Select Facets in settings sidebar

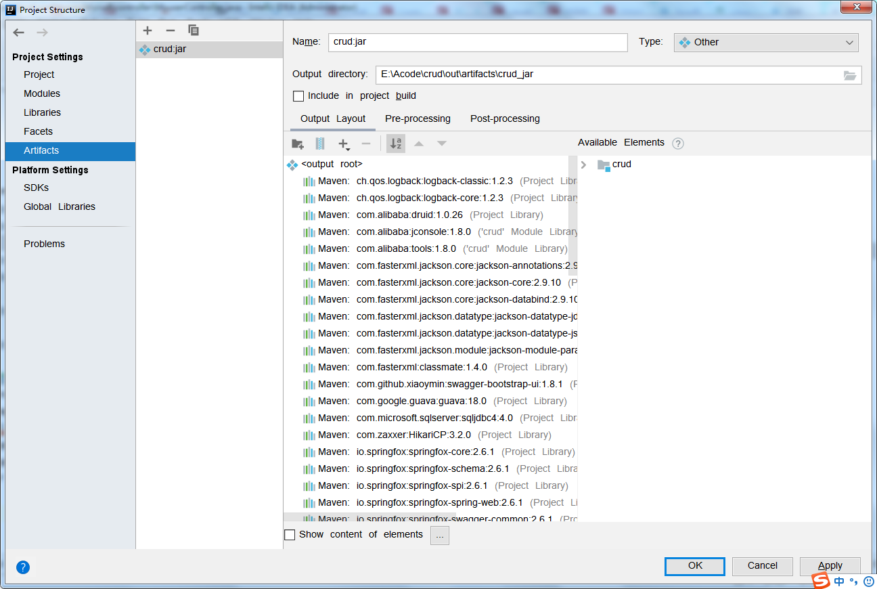[x=70, y=131]
